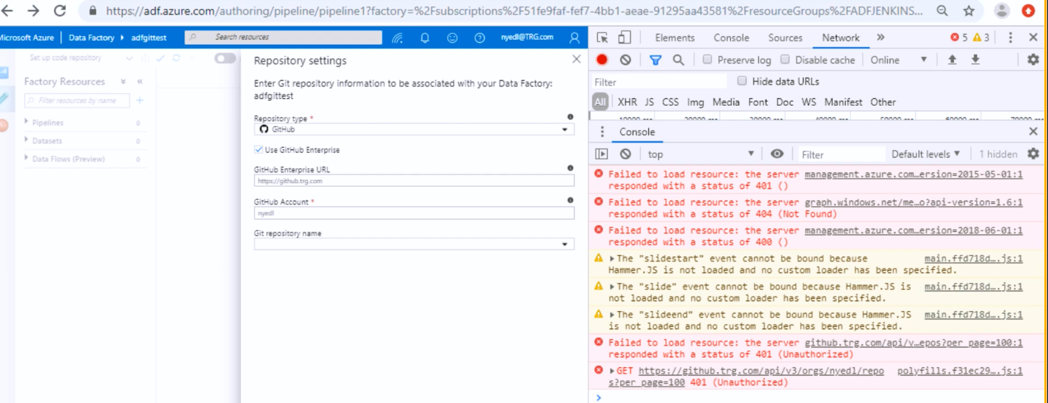Viewport: 1048px width, 403px height.
Task: Open the Repository type GitHub dropdown
Action: tap(414, 130)
